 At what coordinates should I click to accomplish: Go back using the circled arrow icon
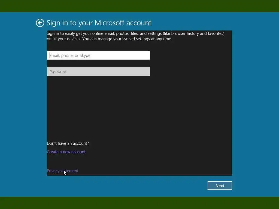coord(40,23)
